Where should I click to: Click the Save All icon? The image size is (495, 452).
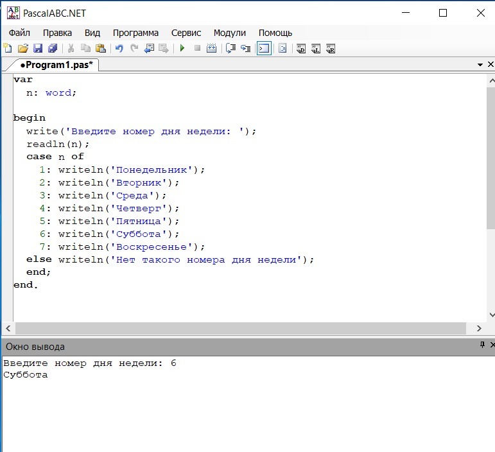pyautogui.click(x=53, y=48)
